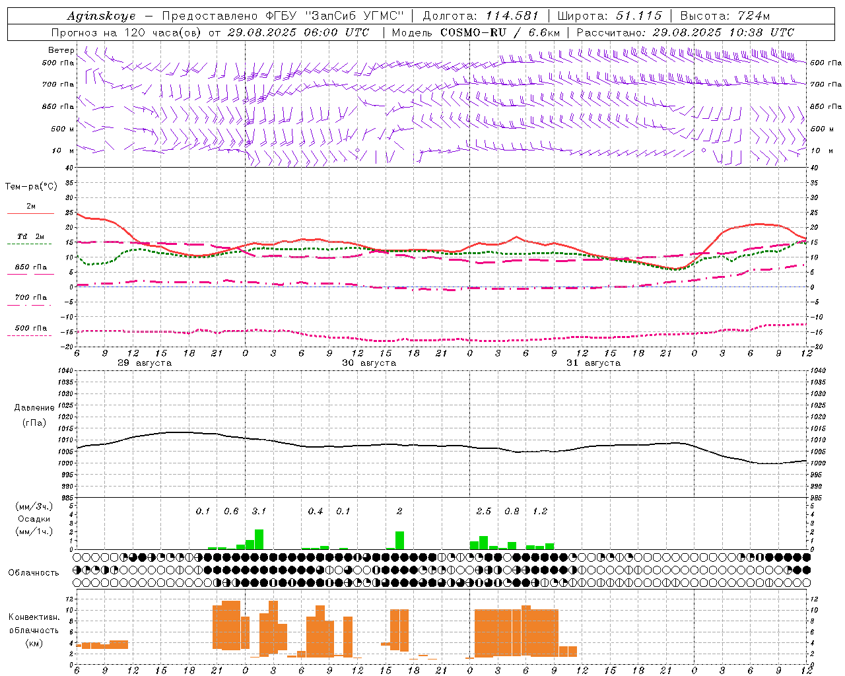Click the computed time Рассчитано: 29.08.2025 10:38 UTC
This screenshot has height=676, width=845.
685,32
